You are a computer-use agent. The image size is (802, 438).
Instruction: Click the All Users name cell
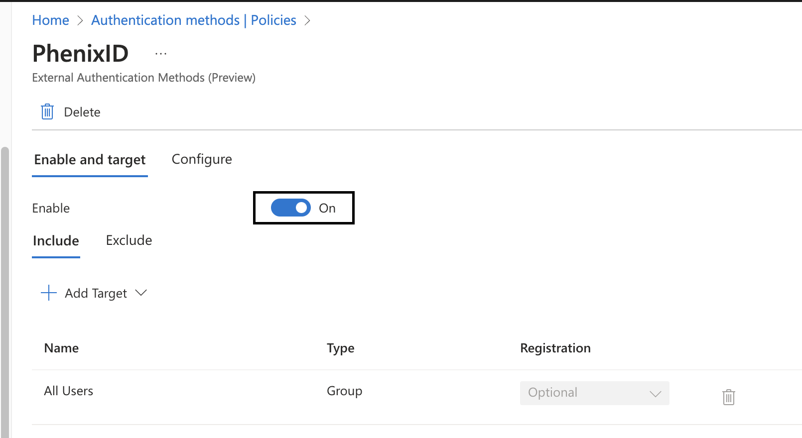click(x=69, y=391)
